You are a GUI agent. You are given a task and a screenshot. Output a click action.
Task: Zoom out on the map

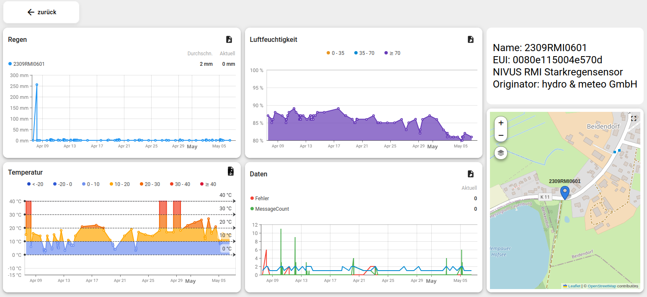pyautogui.click(x=501, y=135)
